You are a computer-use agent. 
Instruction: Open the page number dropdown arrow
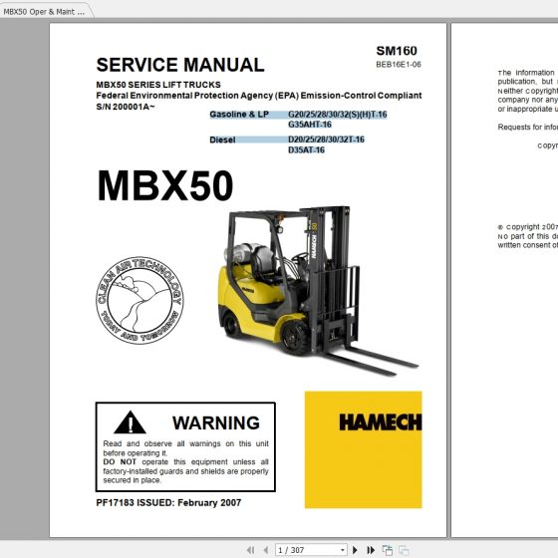click(x=343, y=550)
